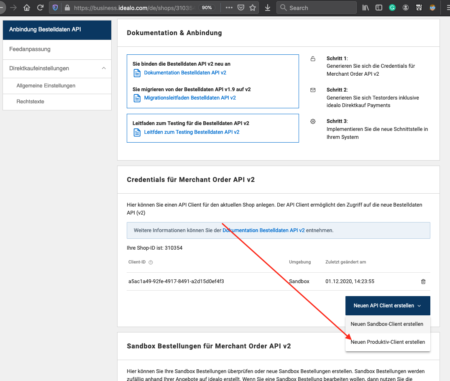Go forward with the browser forward arrow

[13, 8]
